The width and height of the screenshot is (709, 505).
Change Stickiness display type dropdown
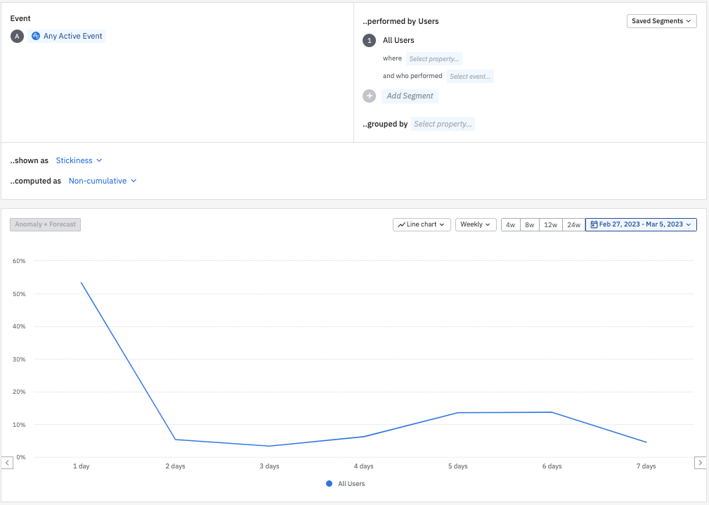[79, 160]
